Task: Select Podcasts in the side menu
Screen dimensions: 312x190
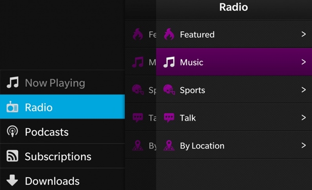Action: tap(47, 132)
